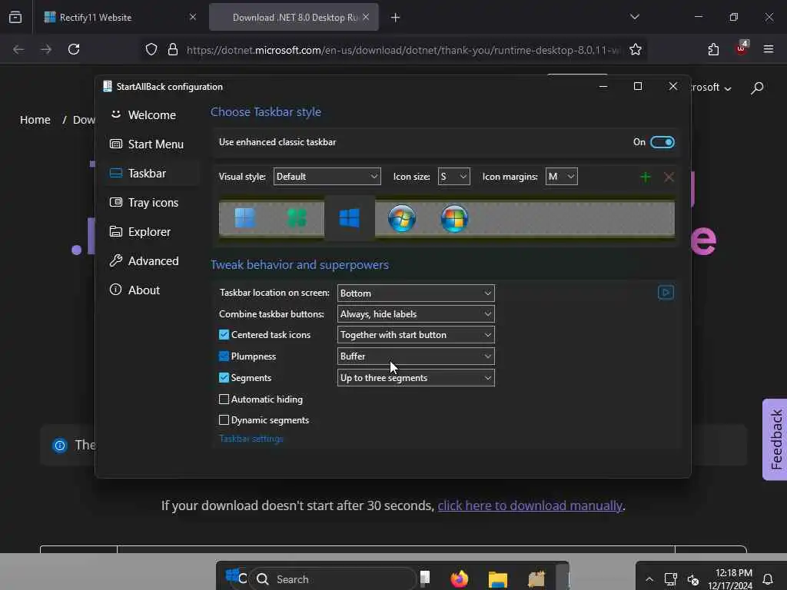Bookmark this page with the star
This screenshot has height=590, width=787.
[x=636, y=49]
